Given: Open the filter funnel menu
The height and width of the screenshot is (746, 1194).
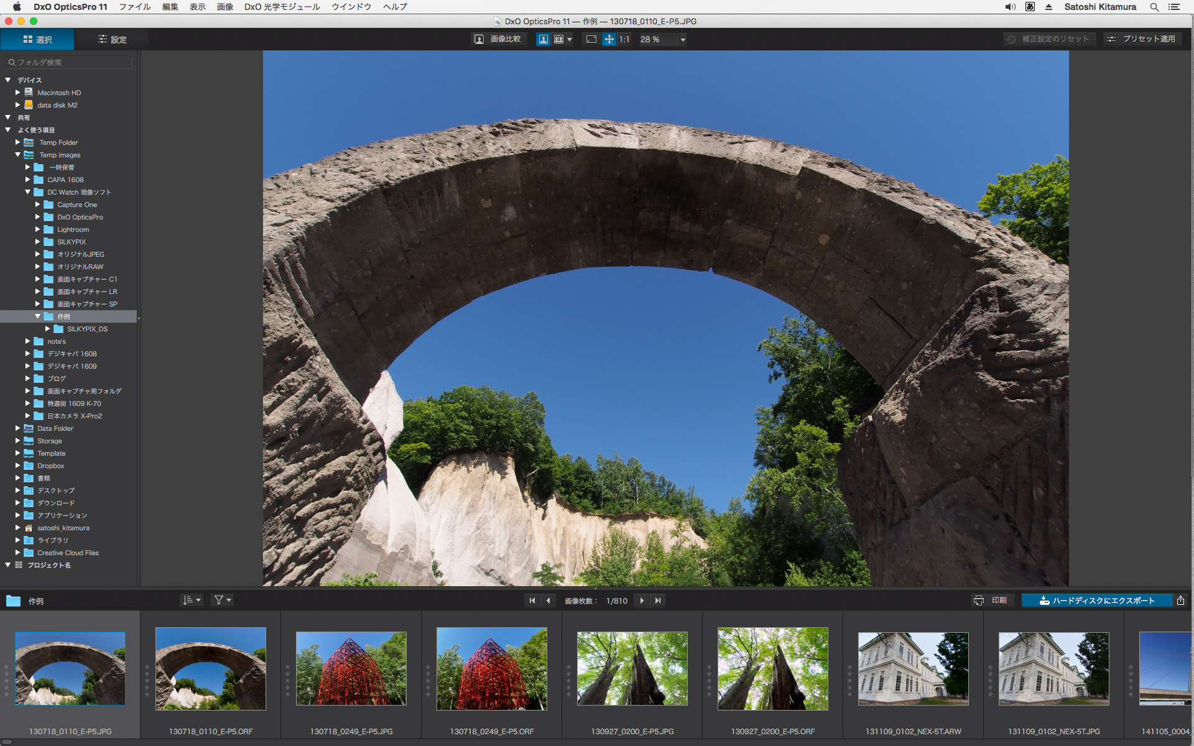Looking at the screenshot, I should pyautogui.click(x=222, y=600).
